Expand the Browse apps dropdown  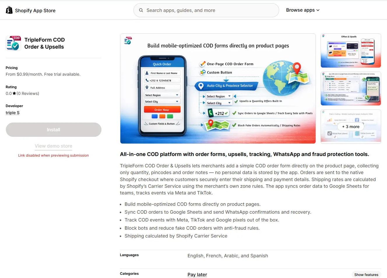tap(303, 10)
